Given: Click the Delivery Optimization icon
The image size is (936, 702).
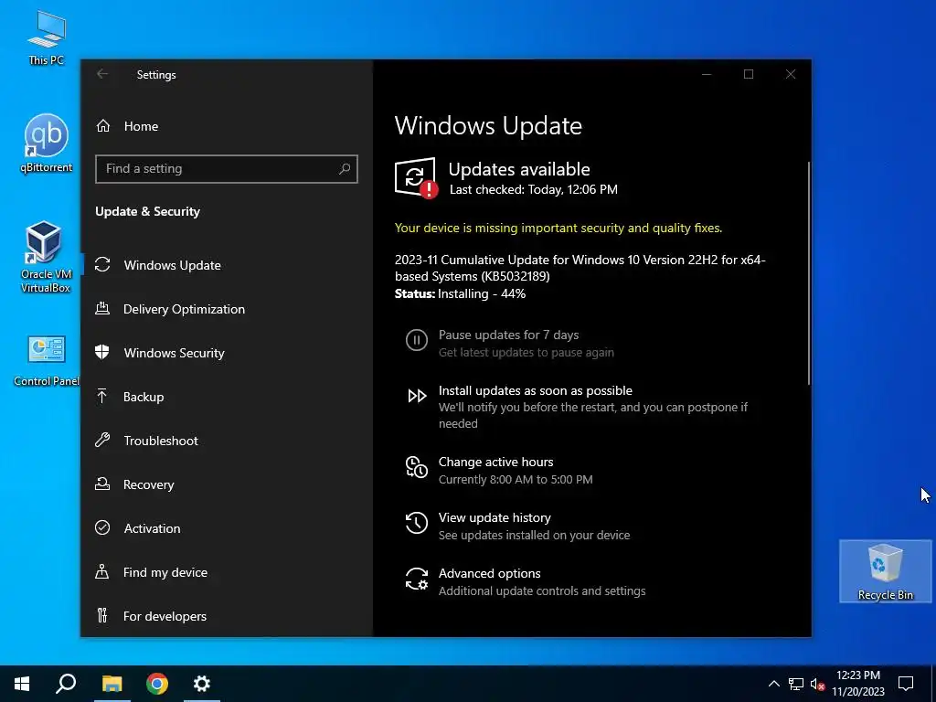Looking at the screenshot, I should (102, 309).
